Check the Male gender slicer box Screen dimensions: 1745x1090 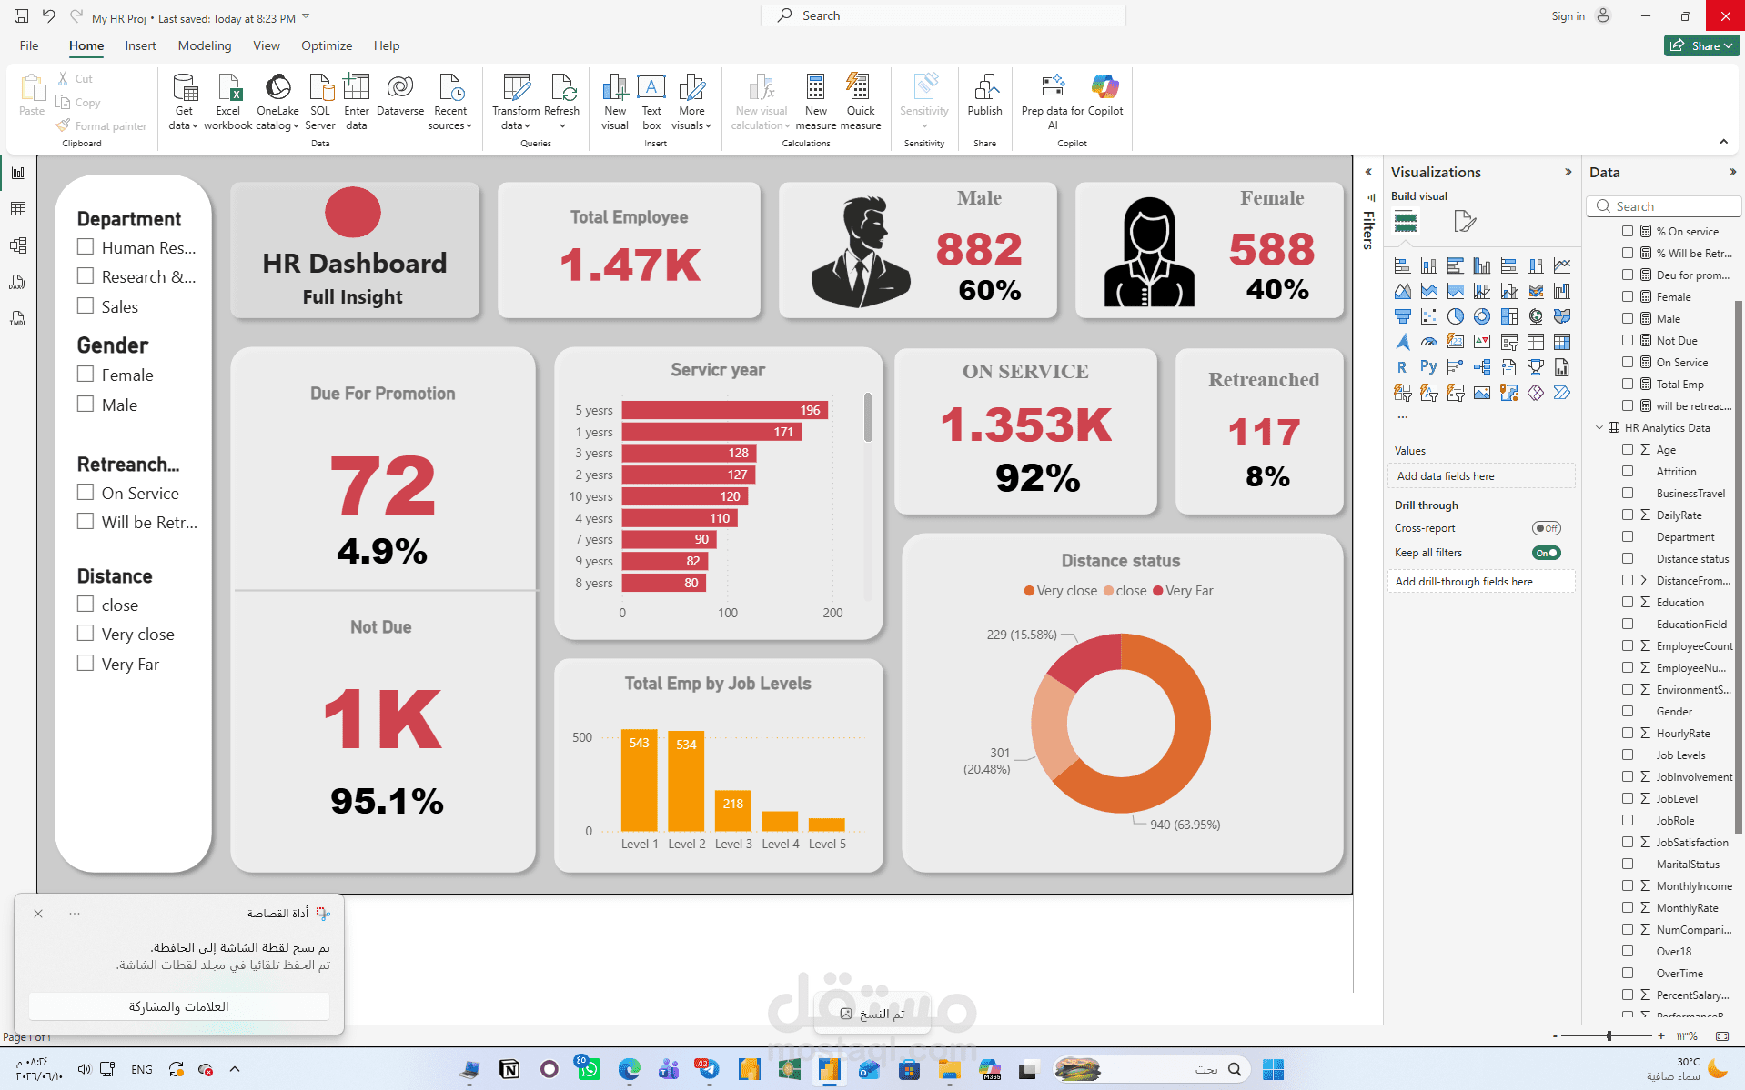point(86,404)
